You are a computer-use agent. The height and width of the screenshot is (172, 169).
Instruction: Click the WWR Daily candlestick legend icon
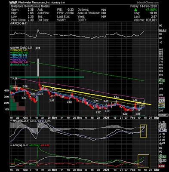click(x=10, y=48)
